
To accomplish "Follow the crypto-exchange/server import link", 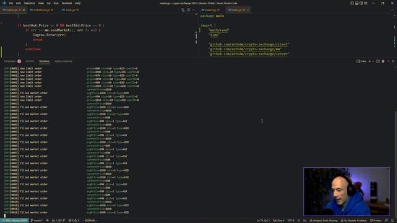I will click(249, 54).
